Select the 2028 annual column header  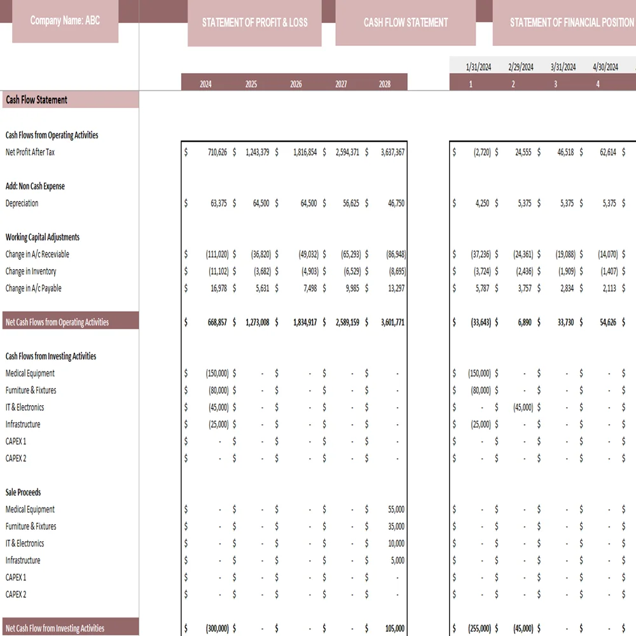385,83
